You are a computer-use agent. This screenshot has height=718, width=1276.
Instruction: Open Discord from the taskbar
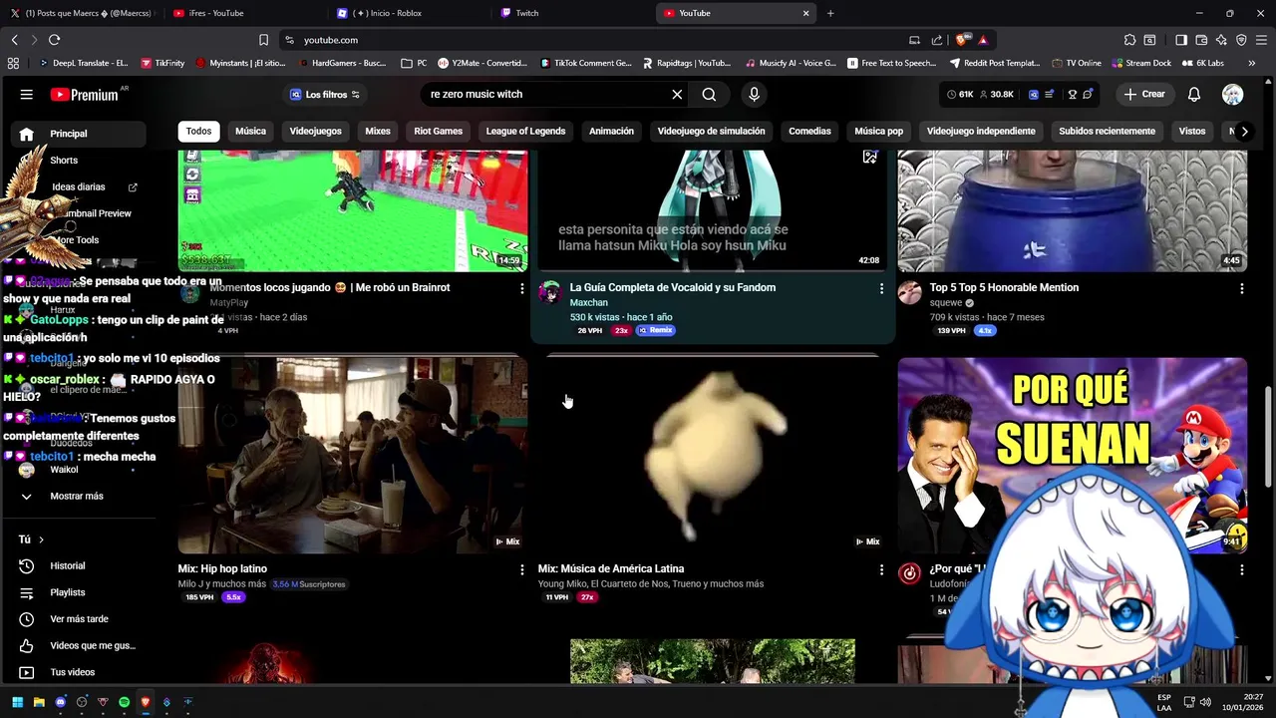(60, 702)
